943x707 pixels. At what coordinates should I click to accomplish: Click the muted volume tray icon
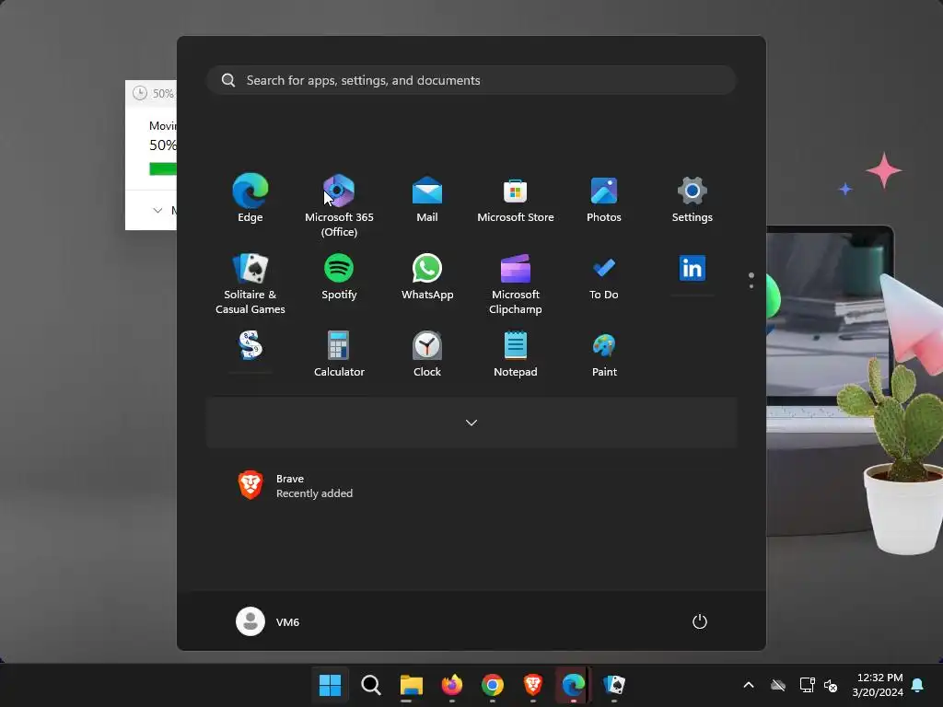point(832,685)
